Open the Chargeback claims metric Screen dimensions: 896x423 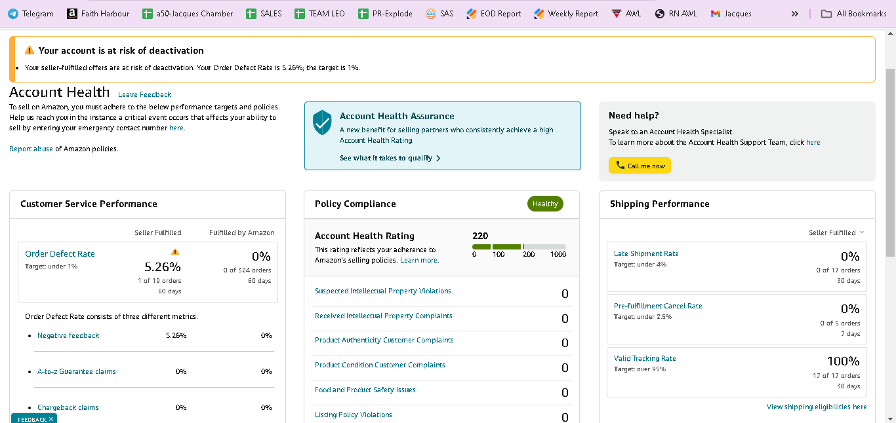(x=68, y=407)
